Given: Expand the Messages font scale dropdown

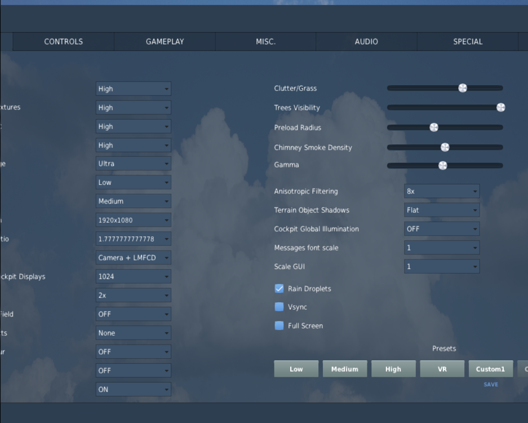Looking at the screenshot, I should point(441,248).
